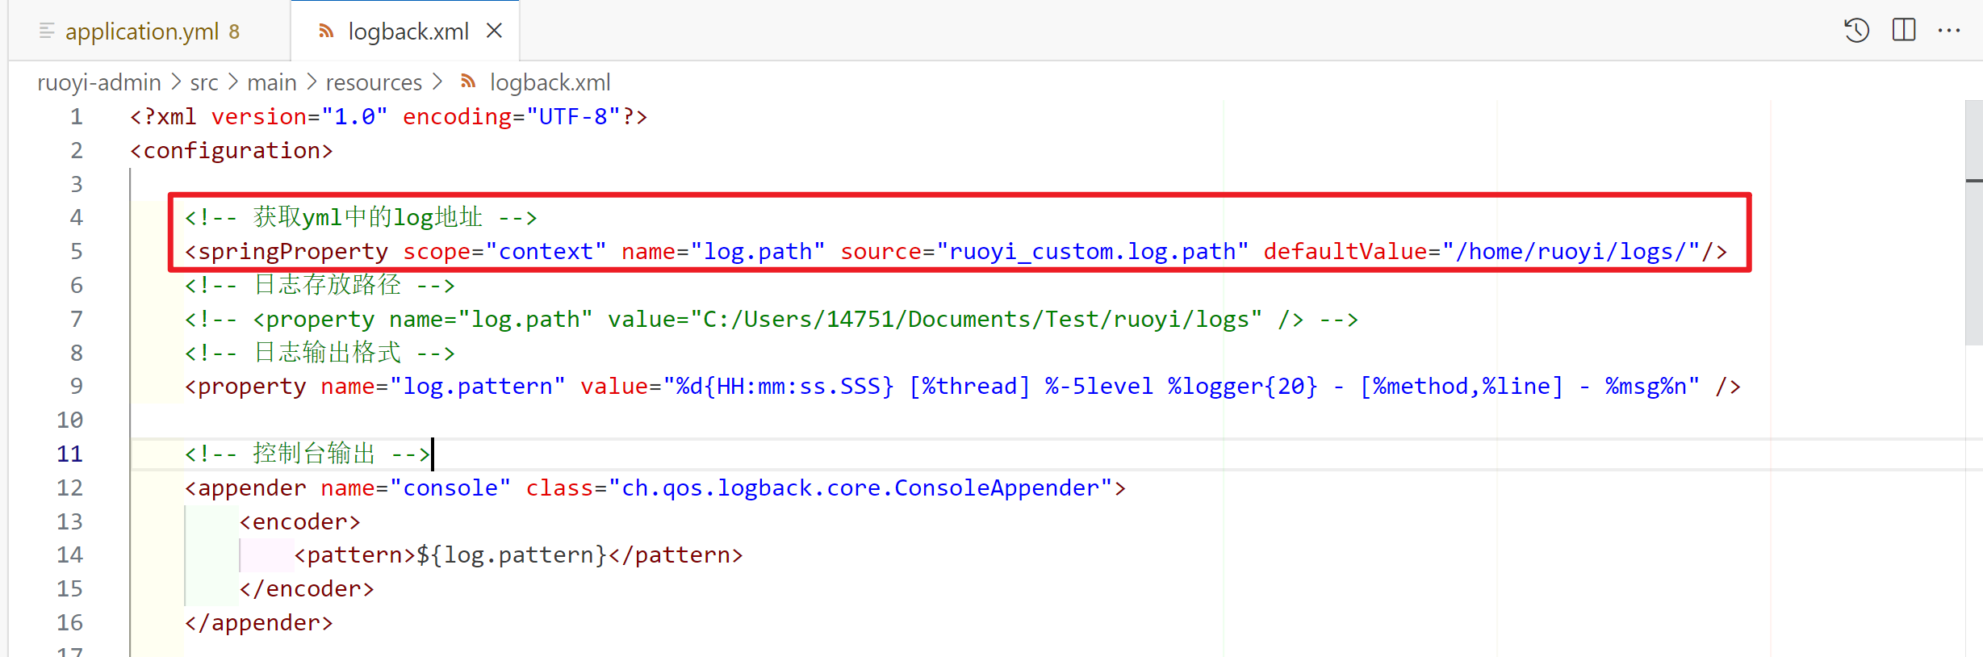1983x657 pixels.
Task: Click the file icon on application.yml tab
Action: tap(47, 31)
